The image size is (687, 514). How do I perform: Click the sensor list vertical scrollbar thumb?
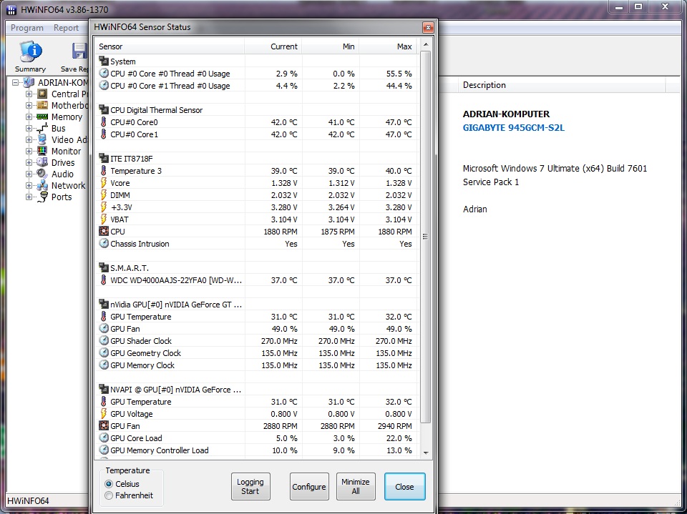point(425,237)
